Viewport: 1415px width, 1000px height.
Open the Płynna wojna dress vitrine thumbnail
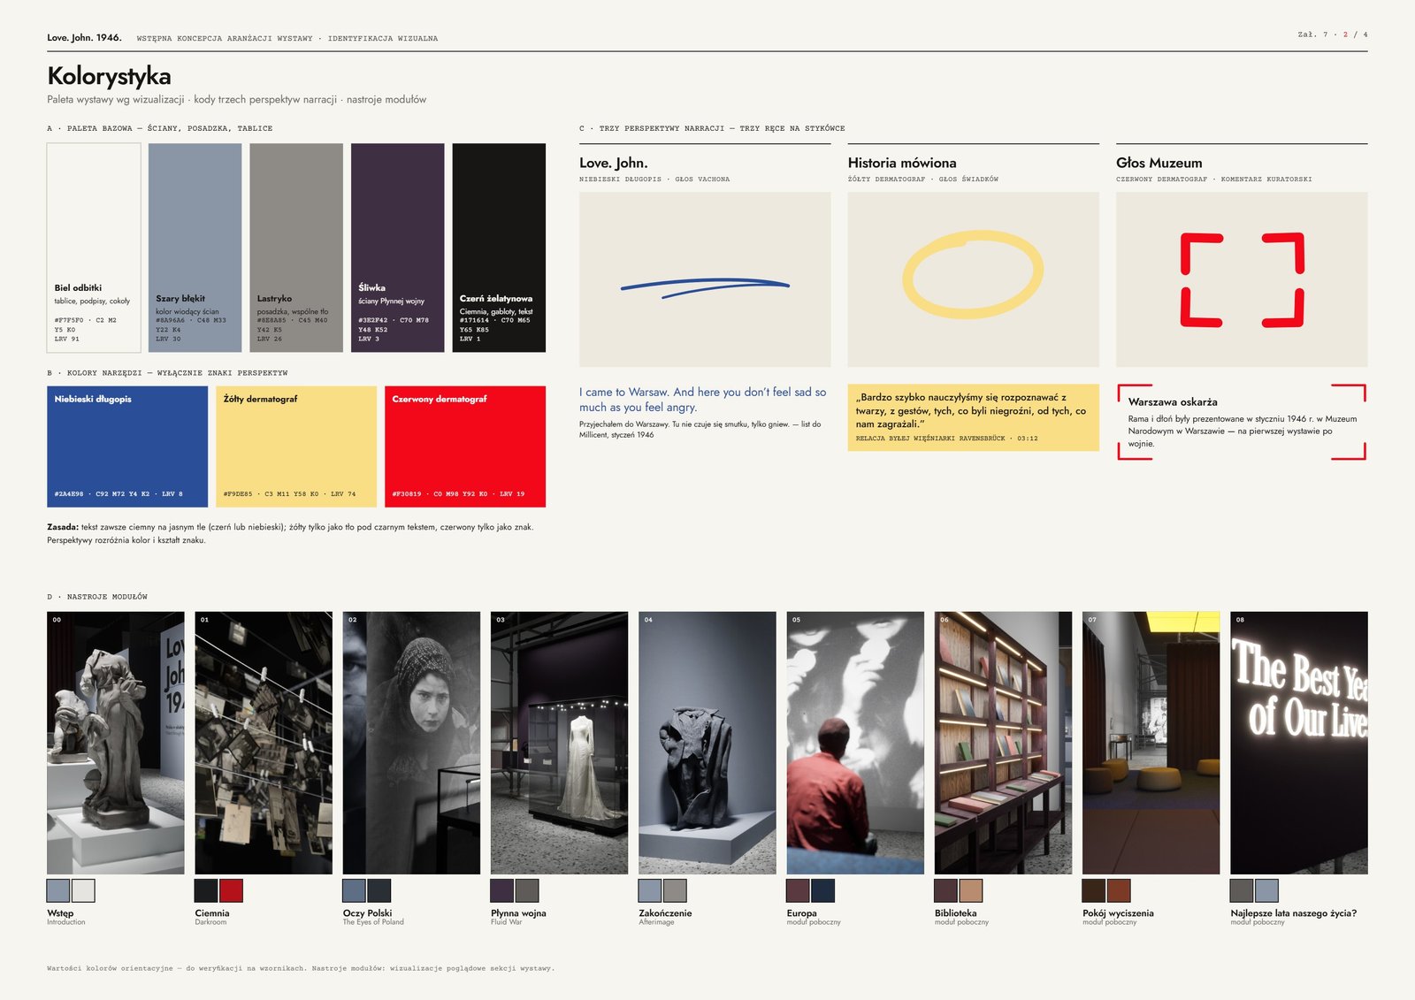560,743
